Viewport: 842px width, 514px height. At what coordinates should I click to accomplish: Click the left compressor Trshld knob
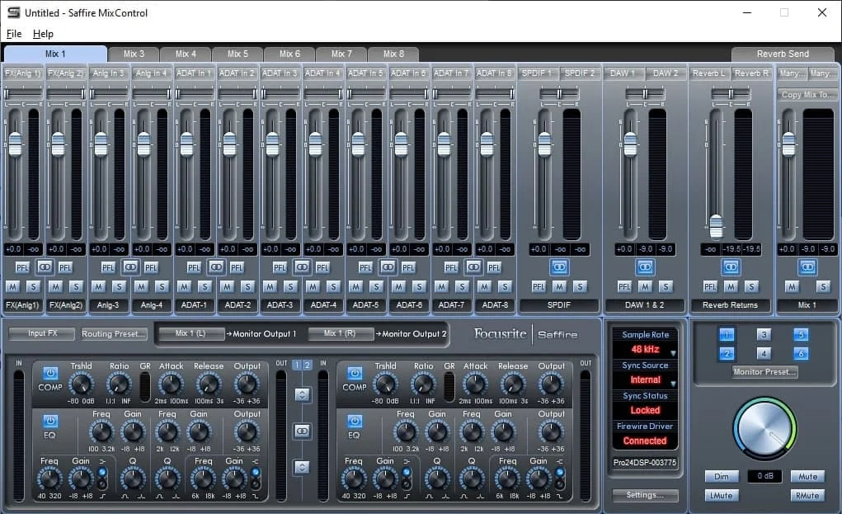81,384
